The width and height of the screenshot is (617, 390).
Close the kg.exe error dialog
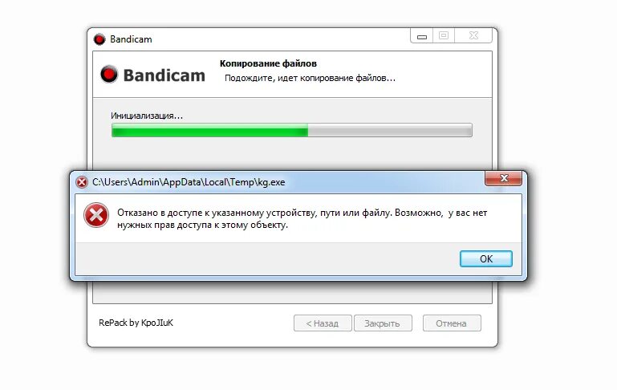click(504, 178)
